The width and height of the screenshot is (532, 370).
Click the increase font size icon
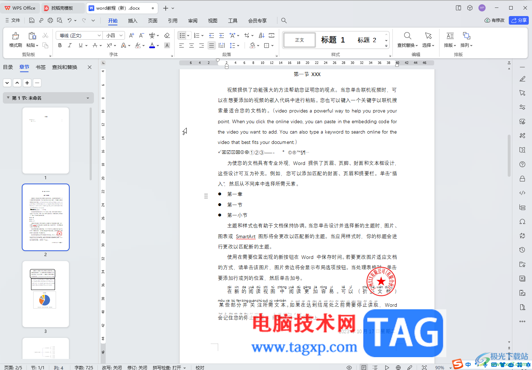(x=131, y=35)
